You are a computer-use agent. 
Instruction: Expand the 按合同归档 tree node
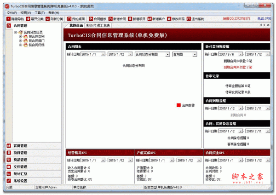click(x=20, y=45)
